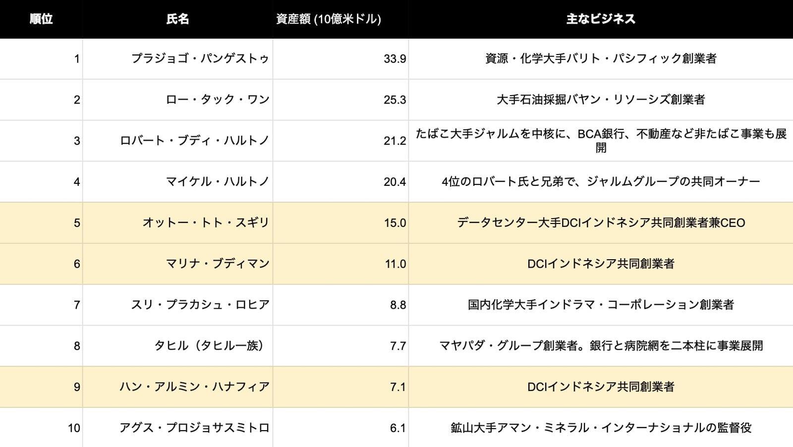Select the 25.3 asset value cell
Image resolution: width=793 pixels, height=447 pixels.
click(395, 100)
